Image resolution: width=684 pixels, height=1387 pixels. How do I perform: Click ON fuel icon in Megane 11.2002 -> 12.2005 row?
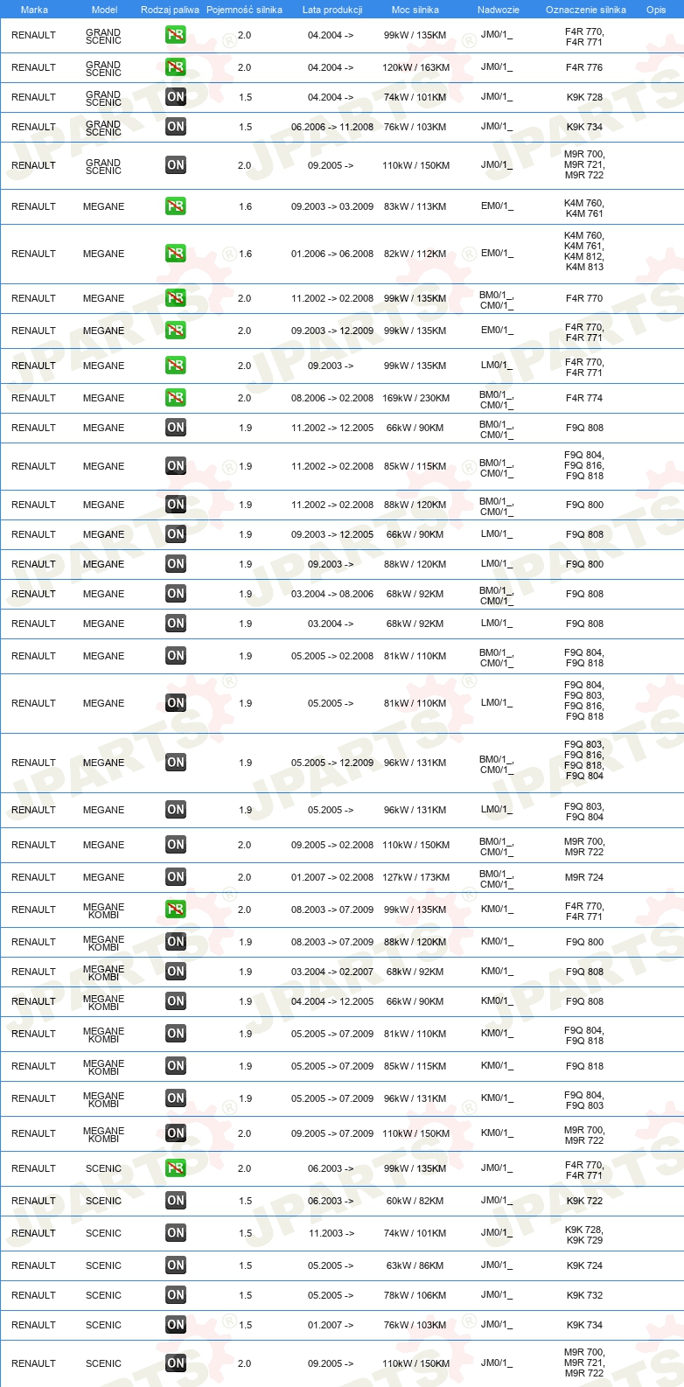(175, 428)
